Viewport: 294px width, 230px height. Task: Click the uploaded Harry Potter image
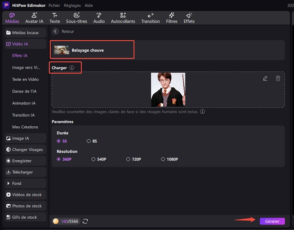point(168,89)
